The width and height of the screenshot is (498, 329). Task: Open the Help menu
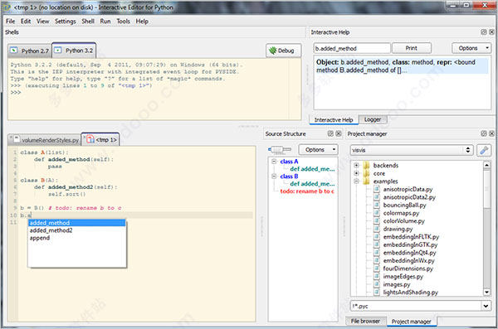tap(142, 22)
